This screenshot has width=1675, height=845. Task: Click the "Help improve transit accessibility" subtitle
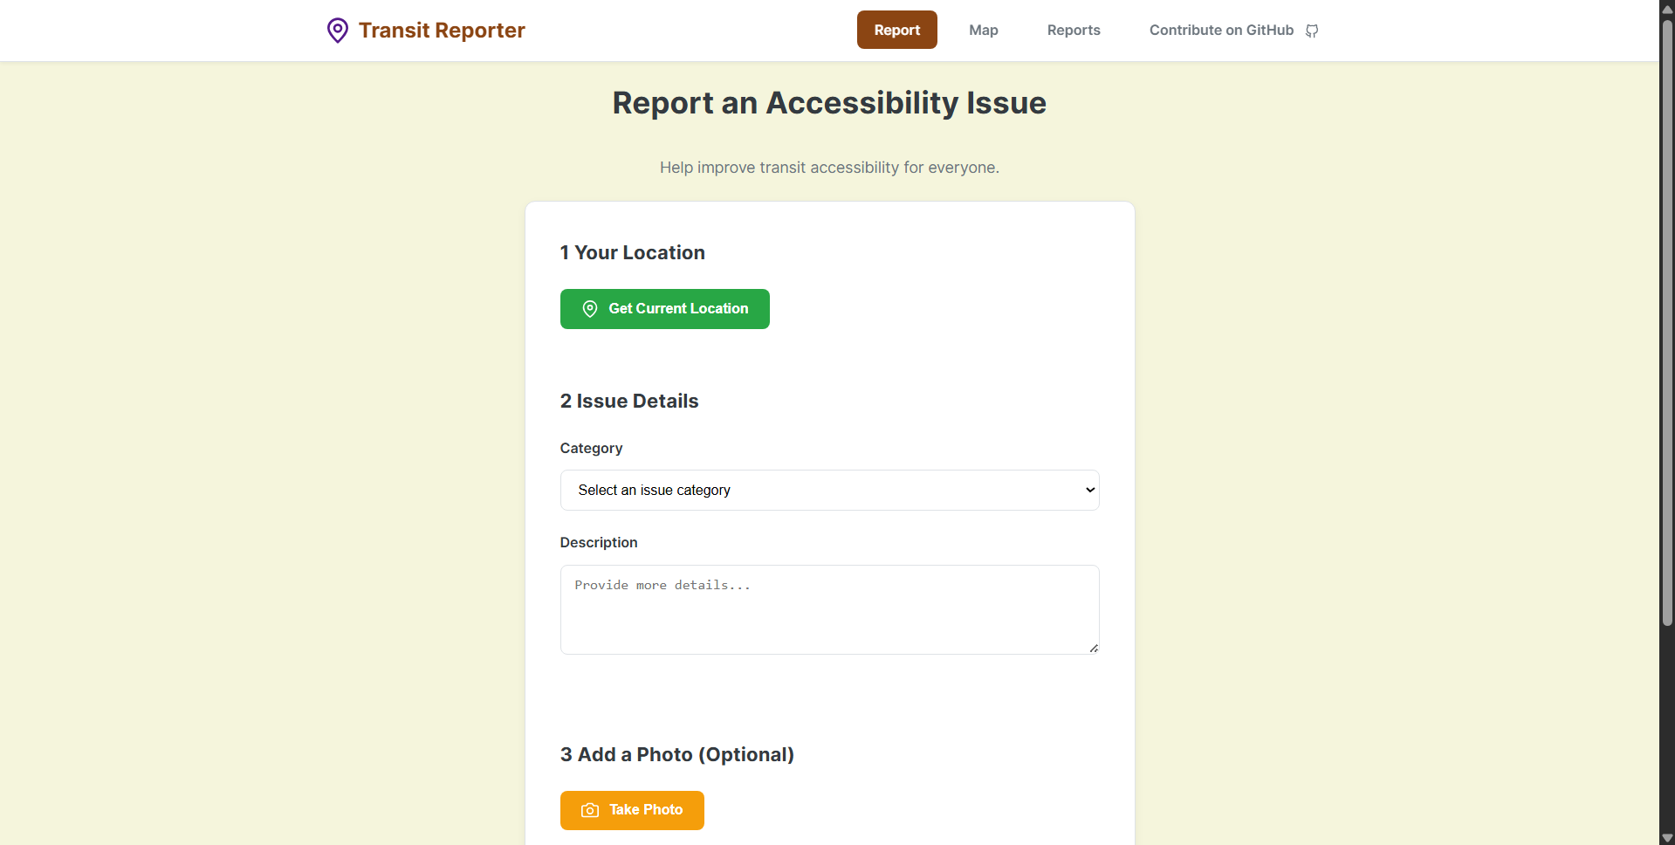829,168
